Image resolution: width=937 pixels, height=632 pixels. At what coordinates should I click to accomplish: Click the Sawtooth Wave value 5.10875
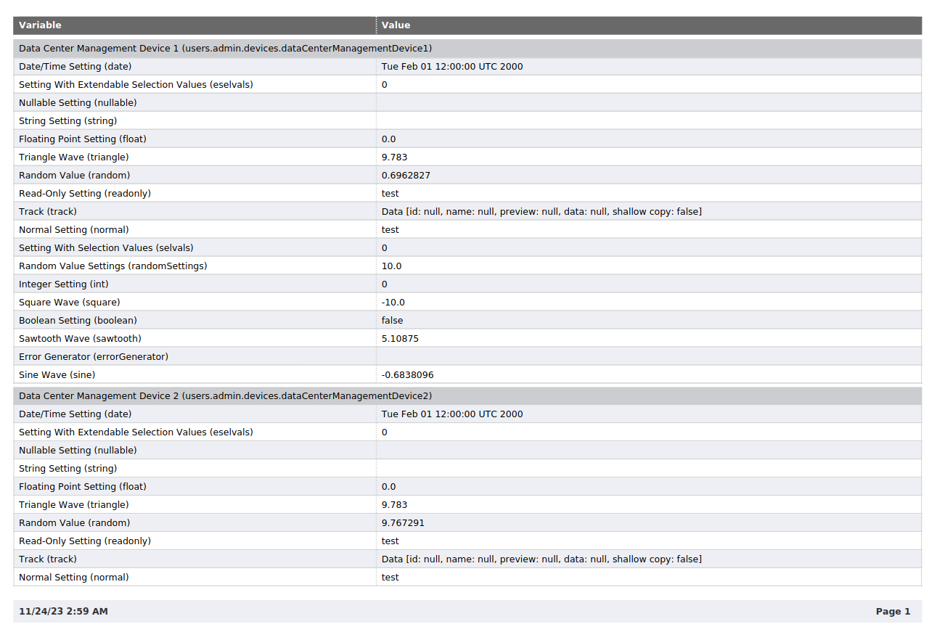tap(400, 339)
